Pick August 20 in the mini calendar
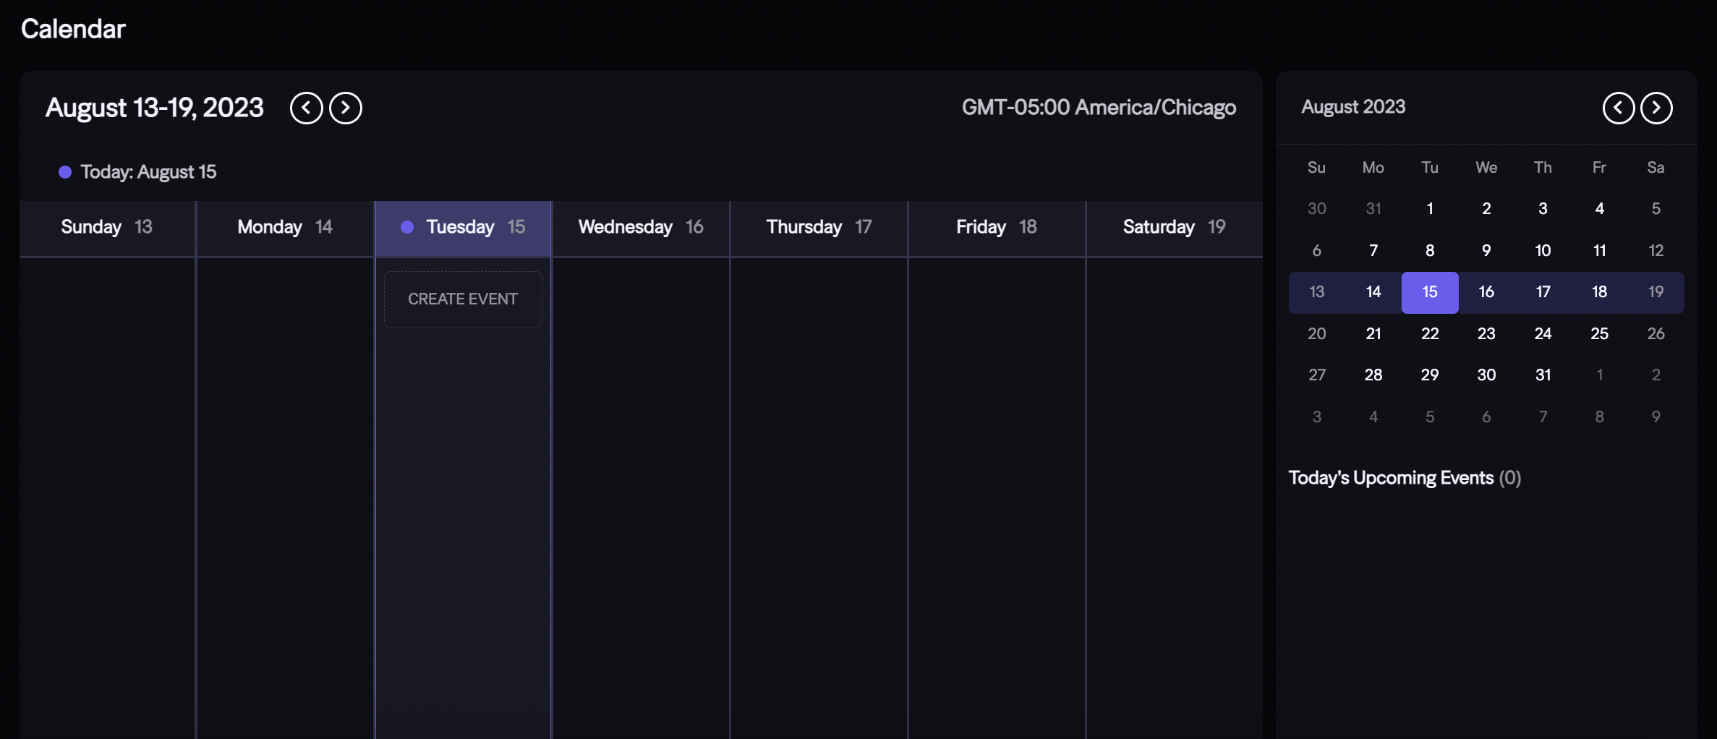Image resolution: width=1717 pixels, height=739 pixels. point(1317,334)
